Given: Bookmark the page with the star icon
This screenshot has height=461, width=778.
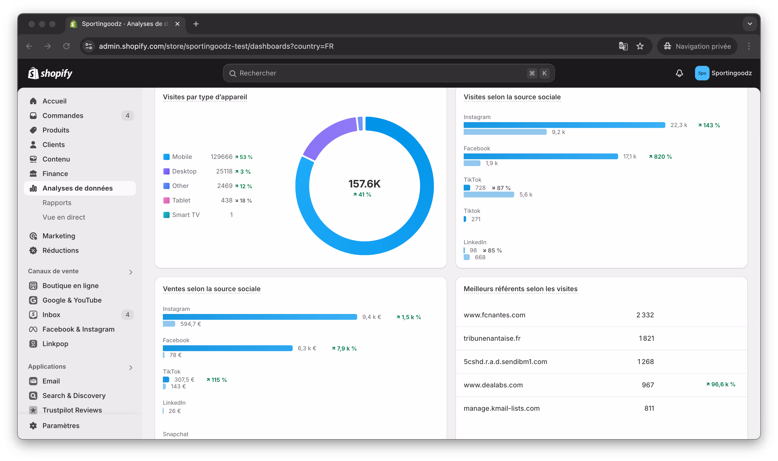Looking at the screenshot, I should point(640,46).
